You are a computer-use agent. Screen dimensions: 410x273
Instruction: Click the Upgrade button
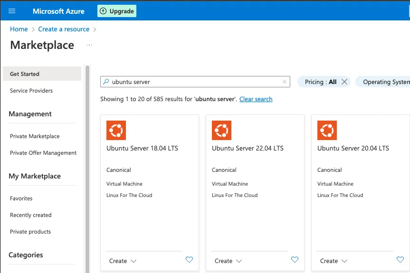(117, 11)
